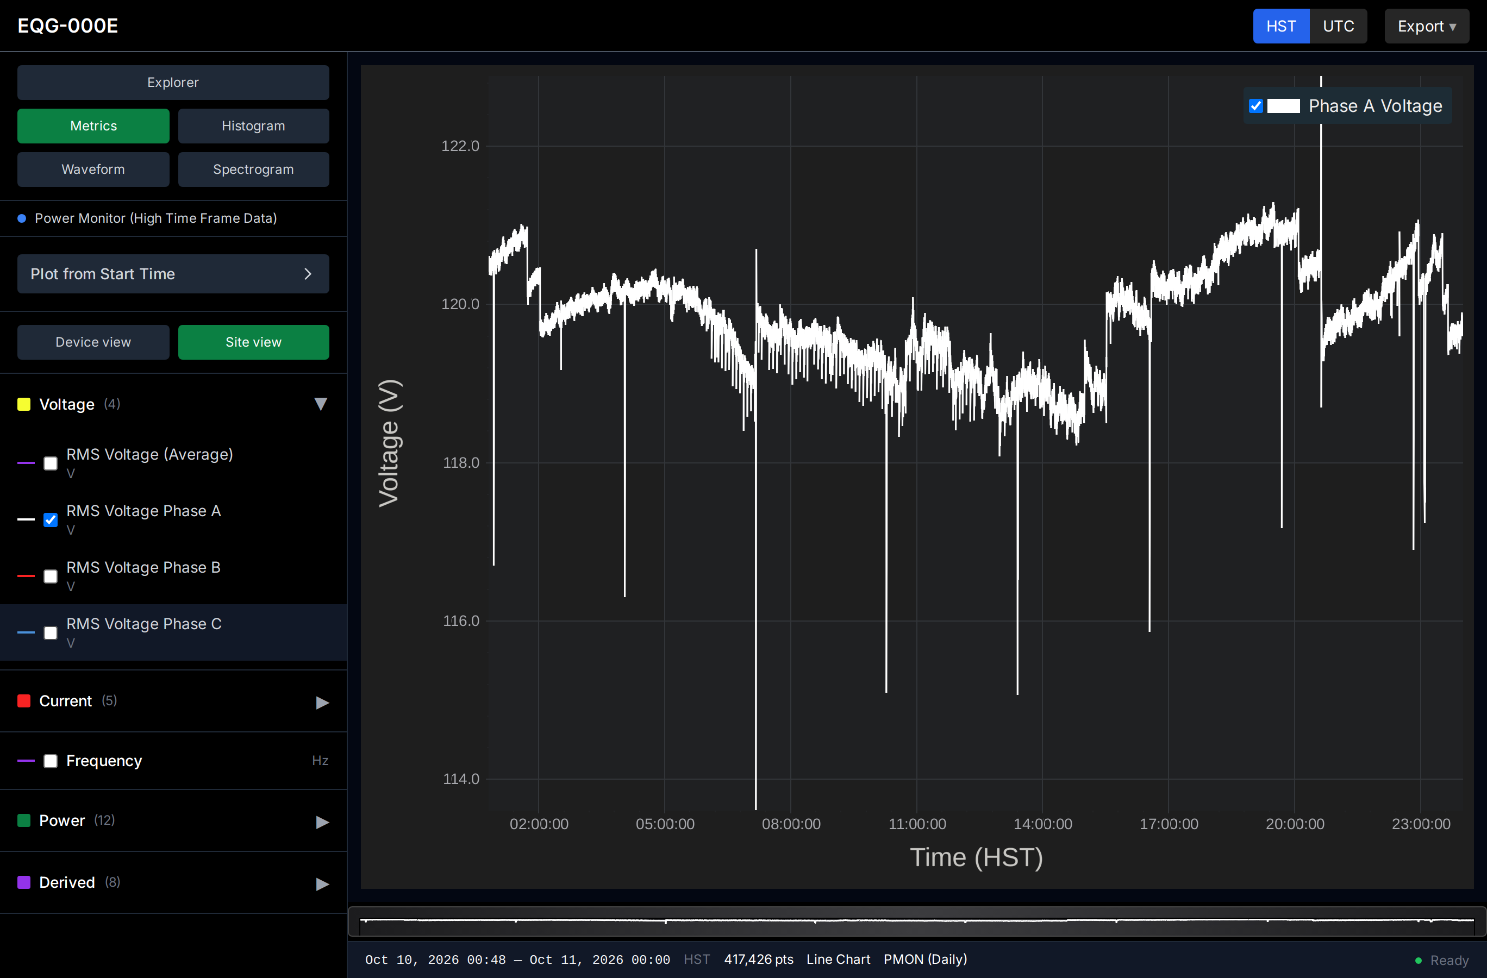Click the purple Frequency line icon

click(26, 760)
